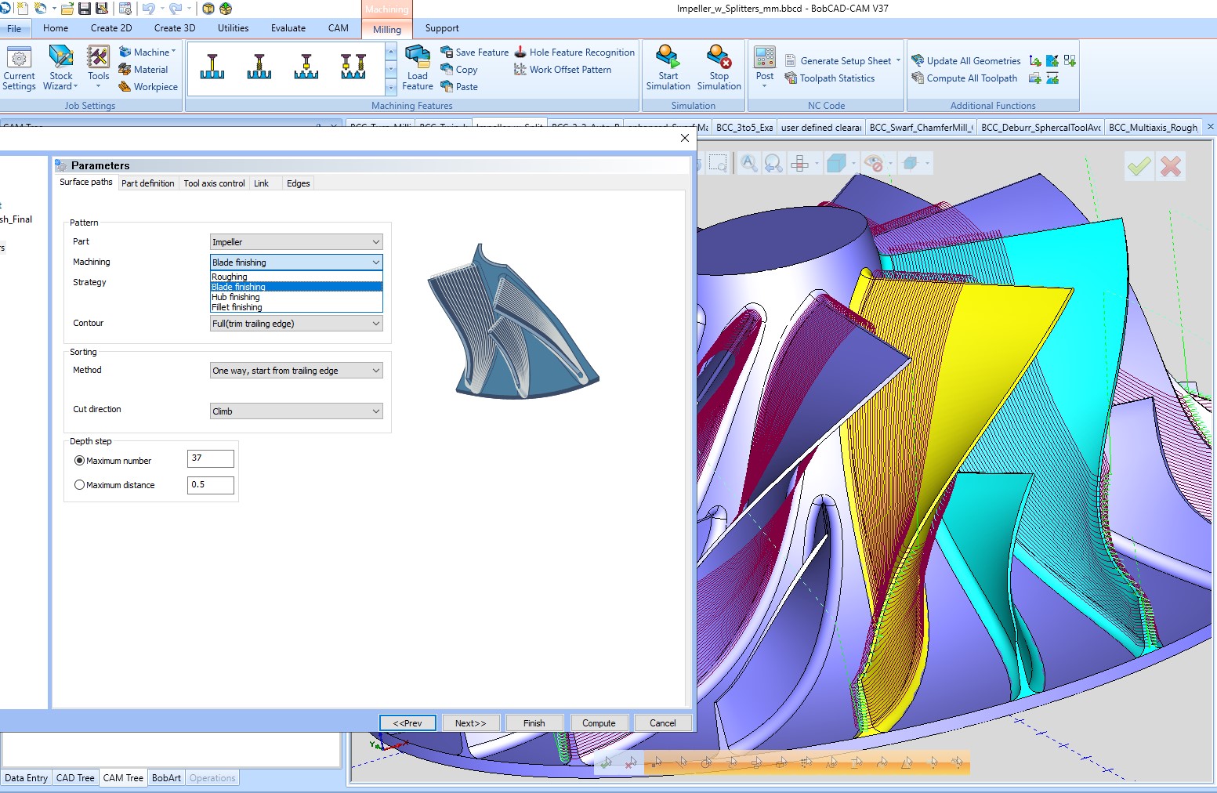Open Work Offset Pattern
Image resolution: width=1217 pixels, height=793 pixels.
point(563,70)
